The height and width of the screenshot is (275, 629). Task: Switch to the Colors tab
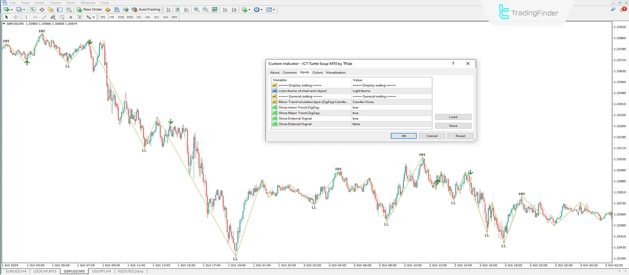317,72
